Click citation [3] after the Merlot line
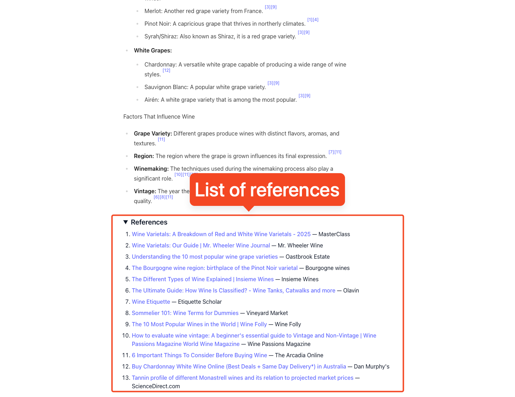The width and height of the screenshot is (515, 397). coord(268,7)
